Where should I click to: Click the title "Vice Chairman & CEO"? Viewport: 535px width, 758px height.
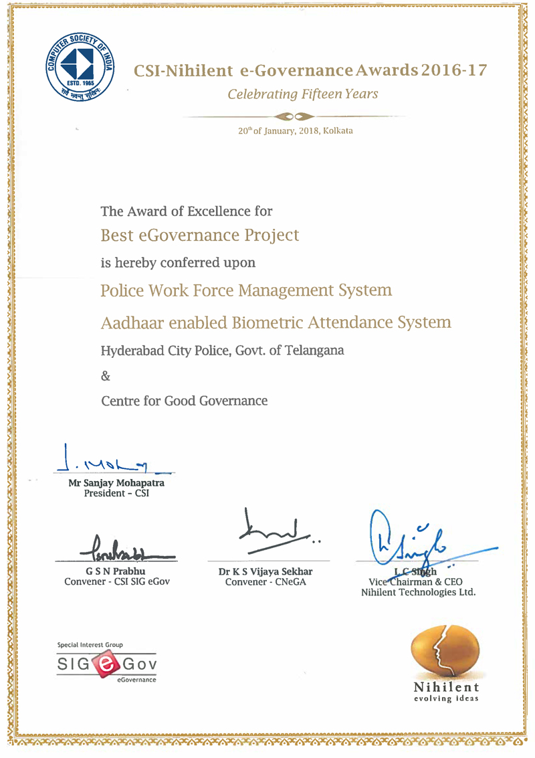[415, 582]
